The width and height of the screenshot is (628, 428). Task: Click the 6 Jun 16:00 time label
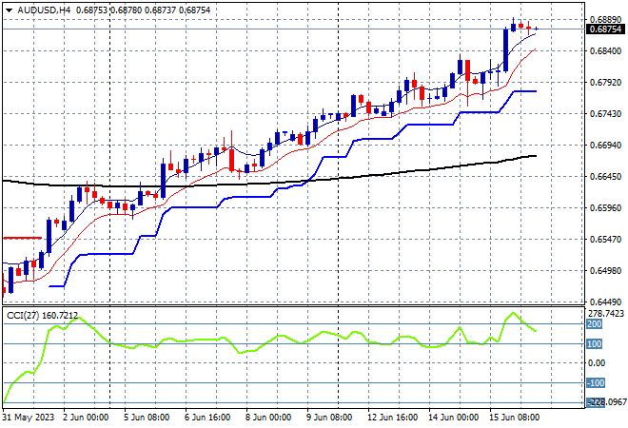pyautogui.click(x=207, y=418)
